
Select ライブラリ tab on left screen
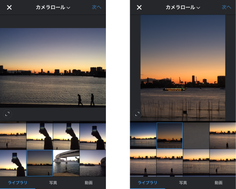click(17, 183)
